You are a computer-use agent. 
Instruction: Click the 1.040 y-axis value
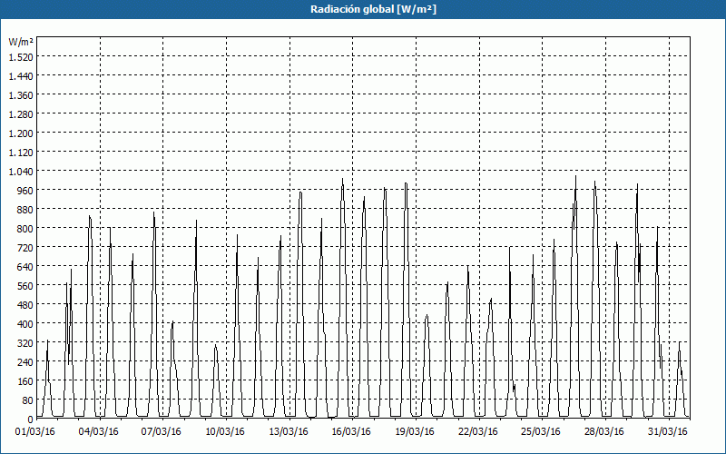(21, 172)
